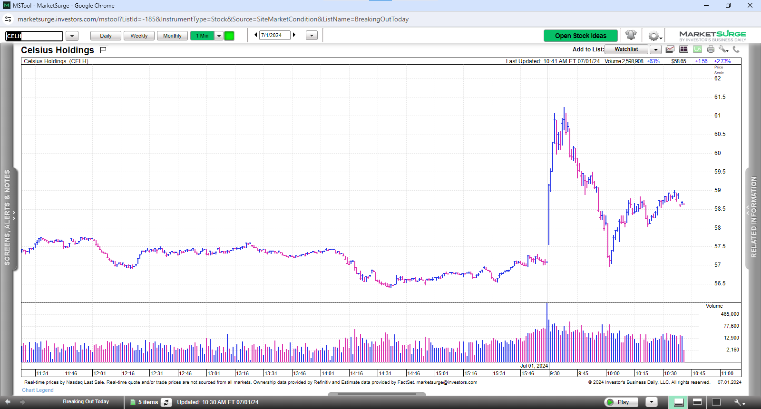Screen dimensions: 761x409
Task: Expand the Related Information side panel
Action: [753, 219]
